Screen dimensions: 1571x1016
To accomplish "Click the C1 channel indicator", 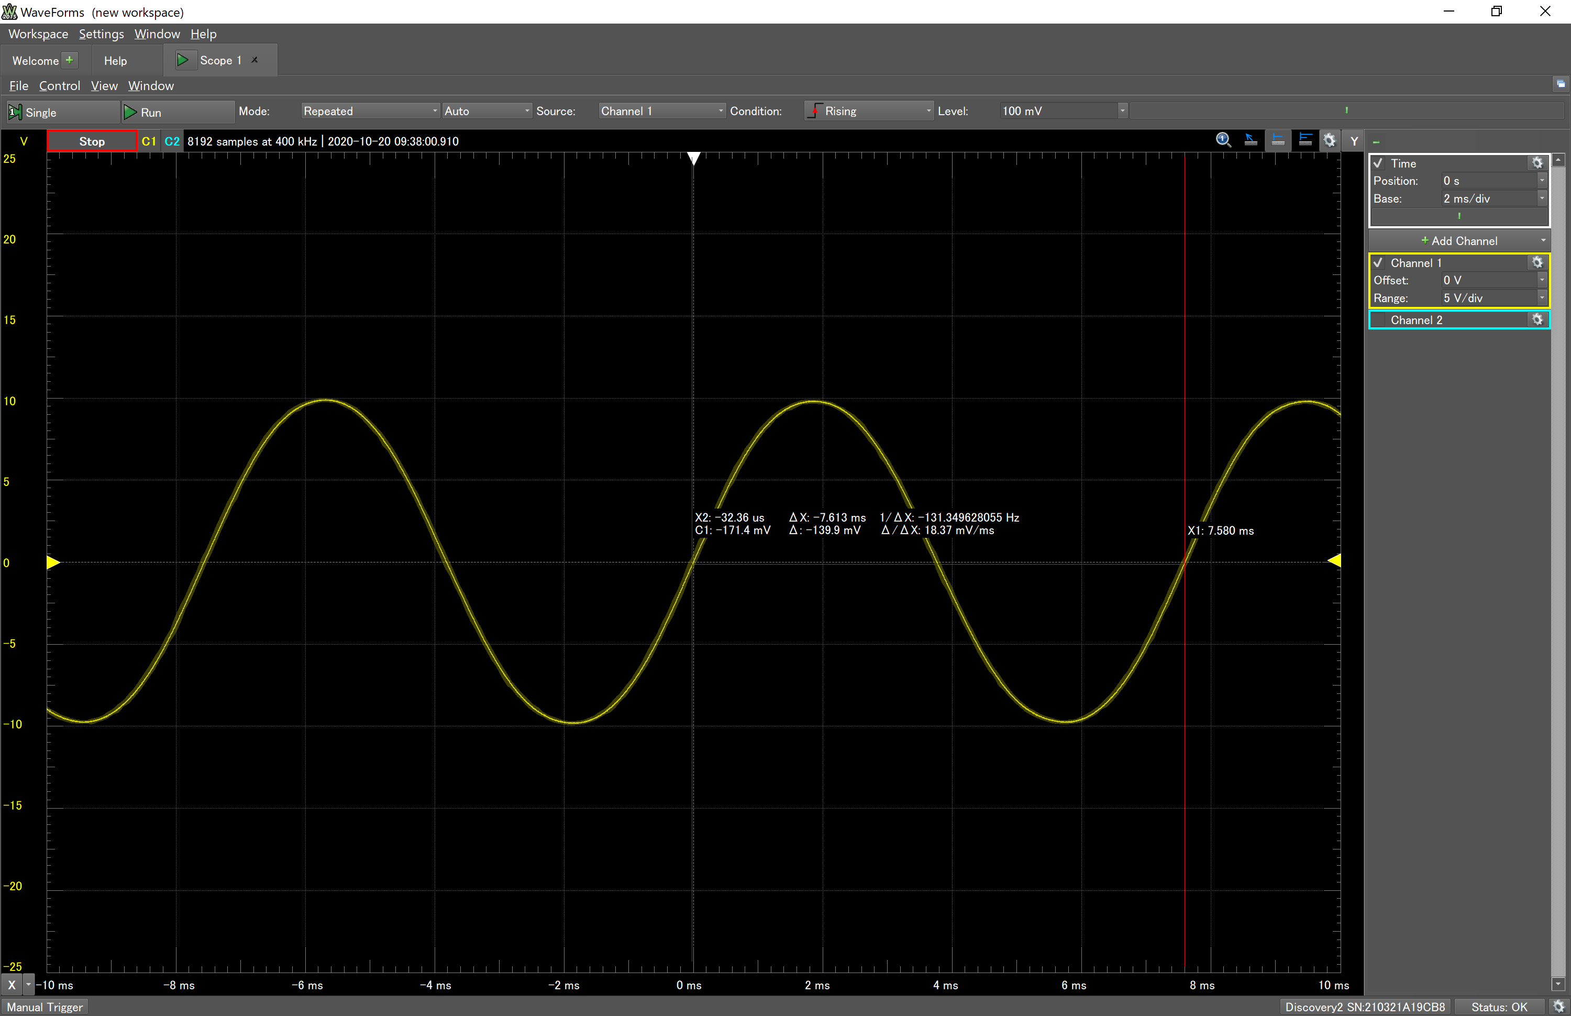I will (149, 141).
